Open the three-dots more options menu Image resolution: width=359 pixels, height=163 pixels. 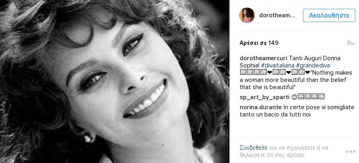pyautogui.click(x=351, y=152)
